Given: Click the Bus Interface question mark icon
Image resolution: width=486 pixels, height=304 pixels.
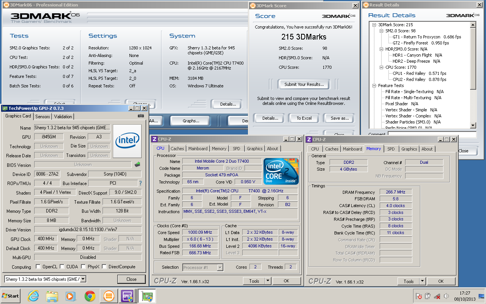Looking at the screenshot, I should click(x=140, y=183).
